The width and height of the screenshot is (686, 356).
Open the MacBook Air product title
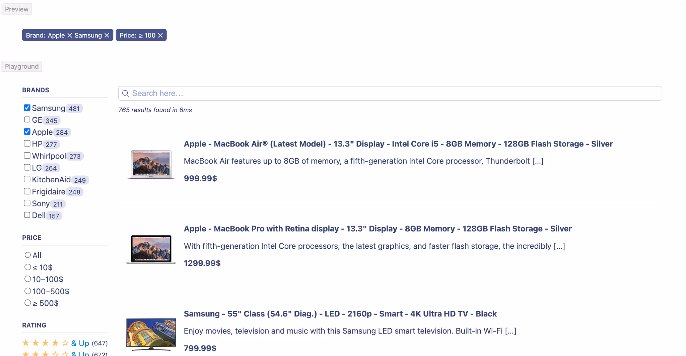[x=398, y=144]
